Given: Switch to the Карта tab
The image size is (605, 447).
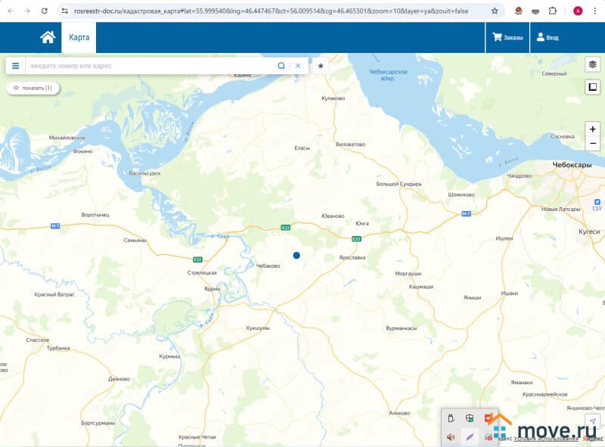Looking at the screenshot, I should (79, 37).
